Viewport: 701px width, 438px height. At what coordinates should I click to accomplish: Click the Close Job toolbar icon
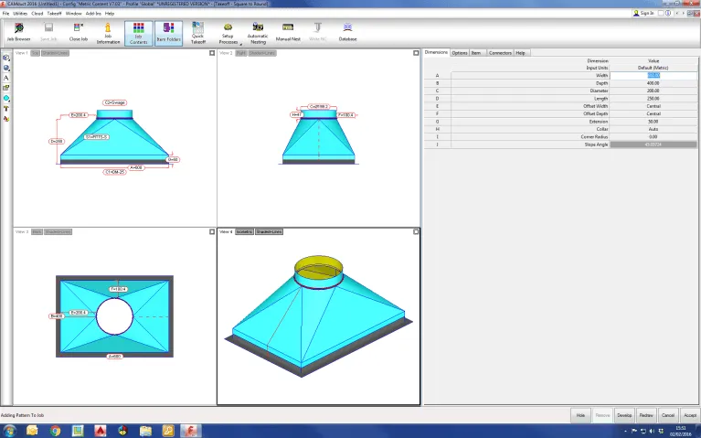point(79,33)
